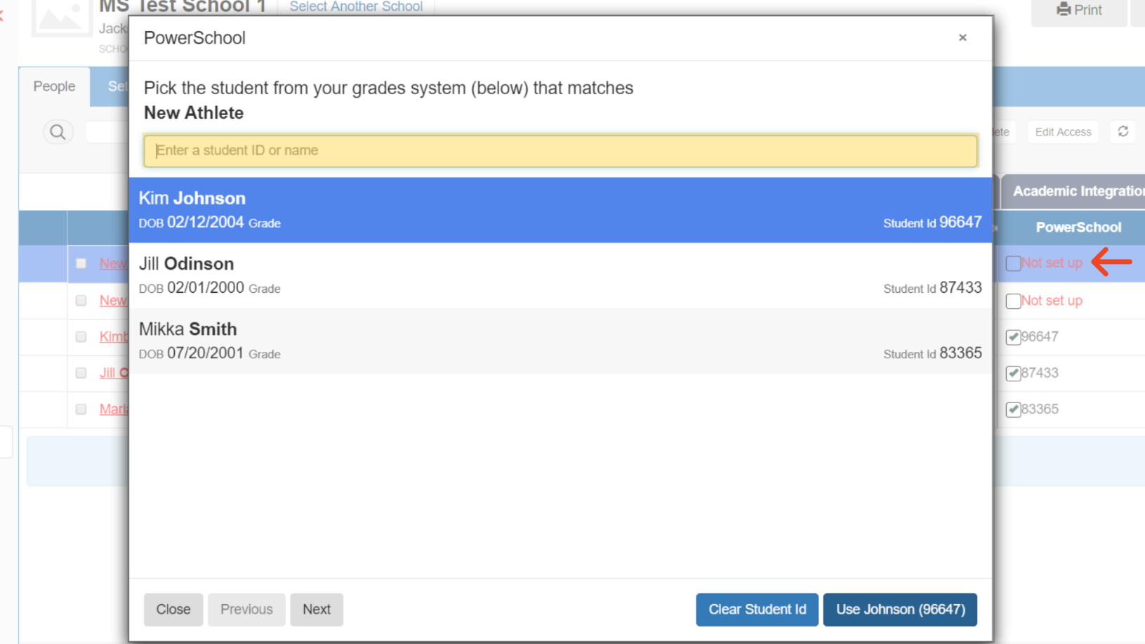Click the student ID or name field
The height and width of the screenshot is (644, 1145).
(560, 151)
